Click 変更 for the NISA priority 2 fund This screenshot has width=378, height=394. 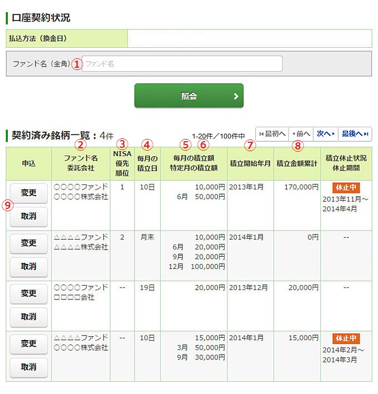[29, 243]
